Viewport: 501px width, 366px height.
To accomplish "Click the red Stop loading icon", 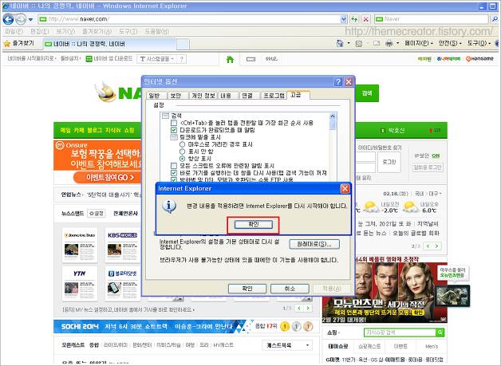I will click(x=366, y=19).
